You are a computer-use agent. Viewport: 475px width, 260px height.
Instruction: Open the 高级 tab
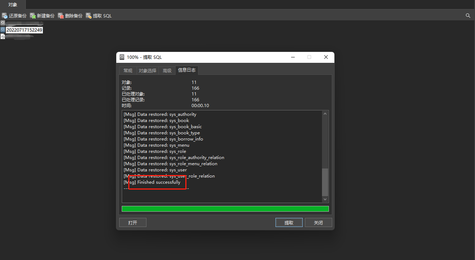[x=167, y=70]
